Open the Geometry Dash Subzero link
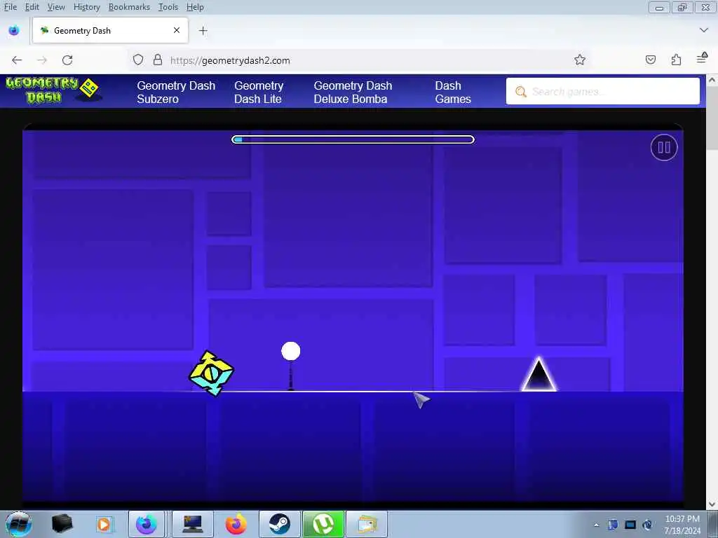718x538 pixels. coord(176,92)
